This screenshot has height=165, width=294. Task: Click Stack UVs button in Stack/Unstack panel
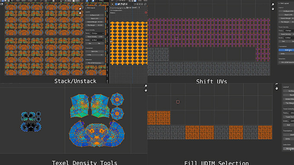click(x=95, y=19)
